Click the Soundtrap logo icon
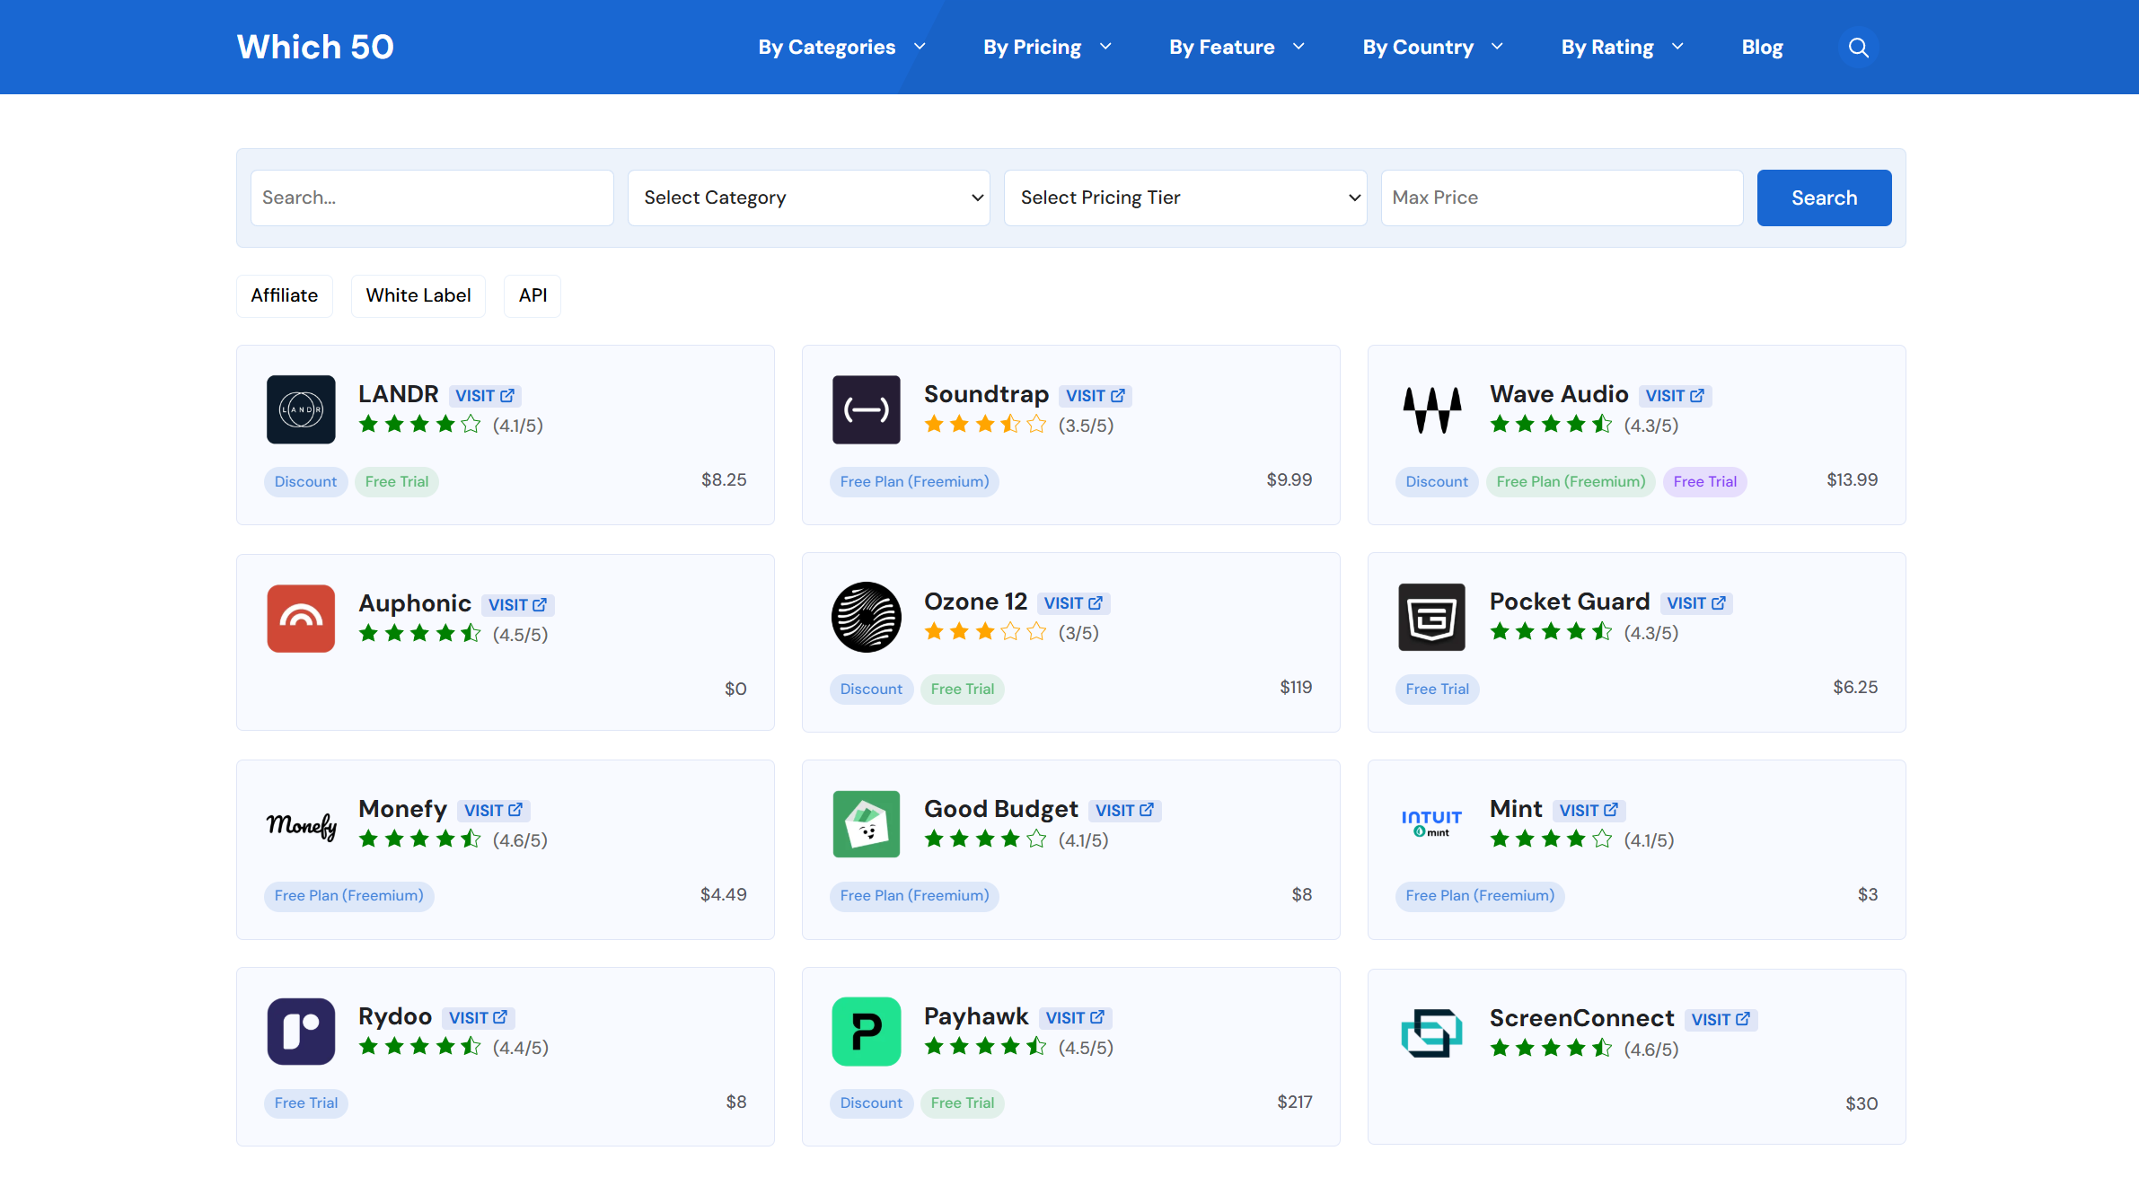2139x1186 pixels. click(x=867, y=409)
